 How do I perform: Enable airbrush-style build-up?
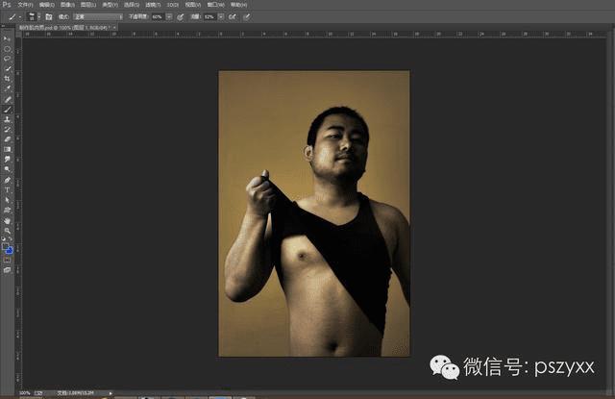pyautogui.click(x=233, y=17)
